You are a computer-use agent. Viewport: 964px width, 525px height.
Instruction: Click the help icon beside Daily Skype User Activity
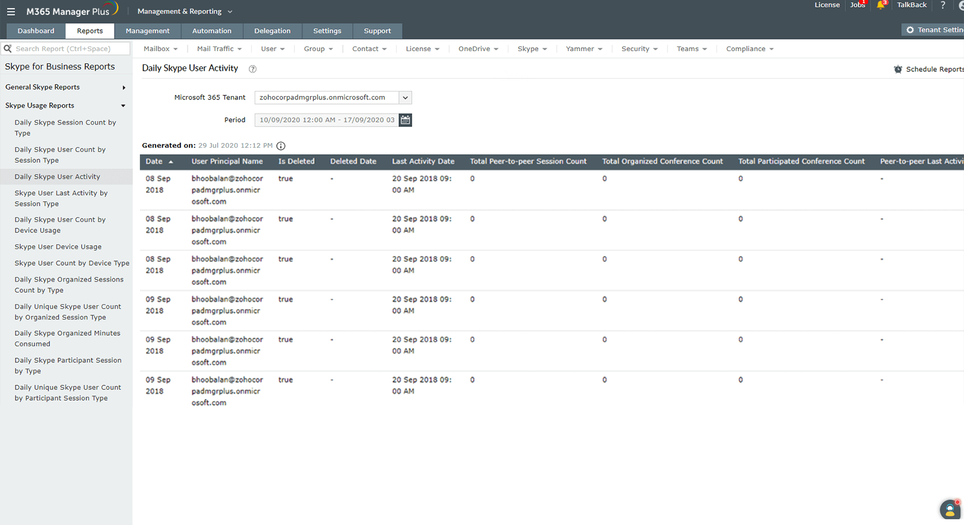tap(252, 68)
